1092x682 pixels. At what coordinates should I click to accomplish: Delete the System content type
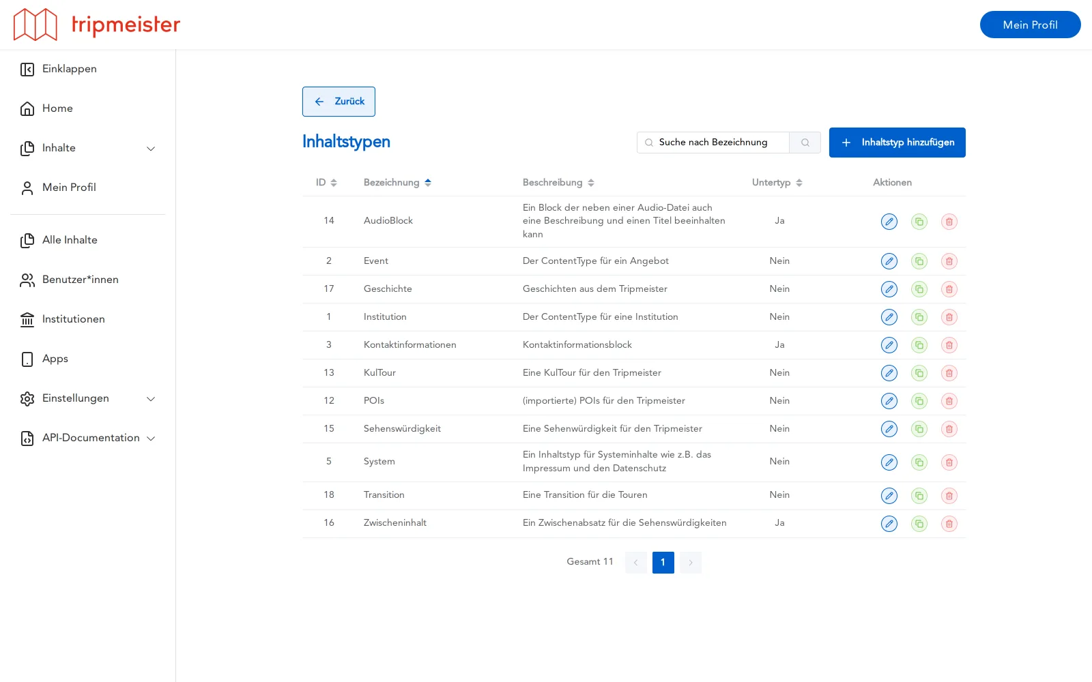pos(949,462)
